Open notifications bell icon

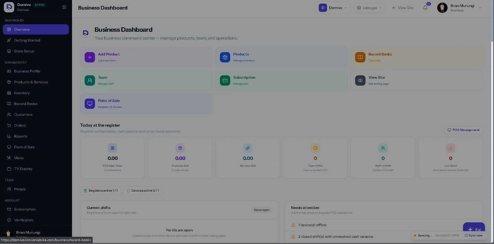pyautogui.click(x=425, y=8)
